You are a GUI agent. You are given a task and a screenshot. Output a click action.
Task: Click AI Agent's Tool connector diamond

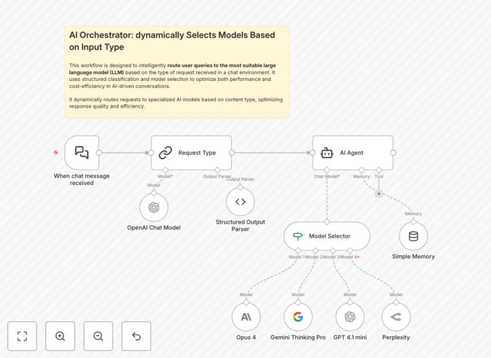click(379, 170)
